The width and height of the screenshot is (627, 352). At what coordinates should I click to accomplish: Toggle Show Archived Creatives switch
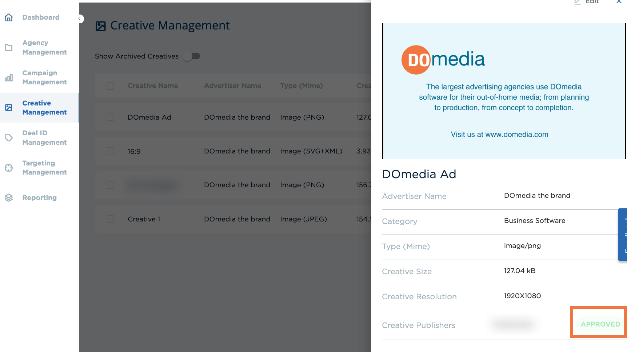tap(192, 56)
